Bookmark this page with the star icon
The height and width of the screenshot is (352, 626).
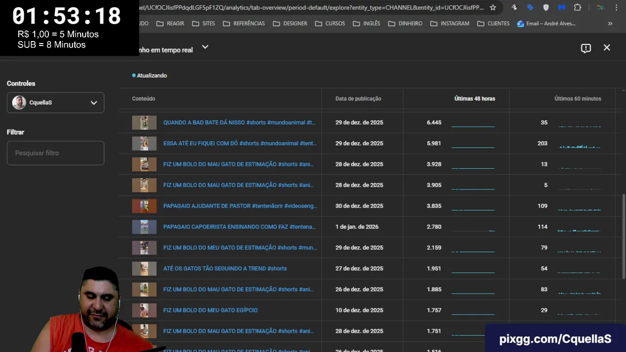coord(493,7)
